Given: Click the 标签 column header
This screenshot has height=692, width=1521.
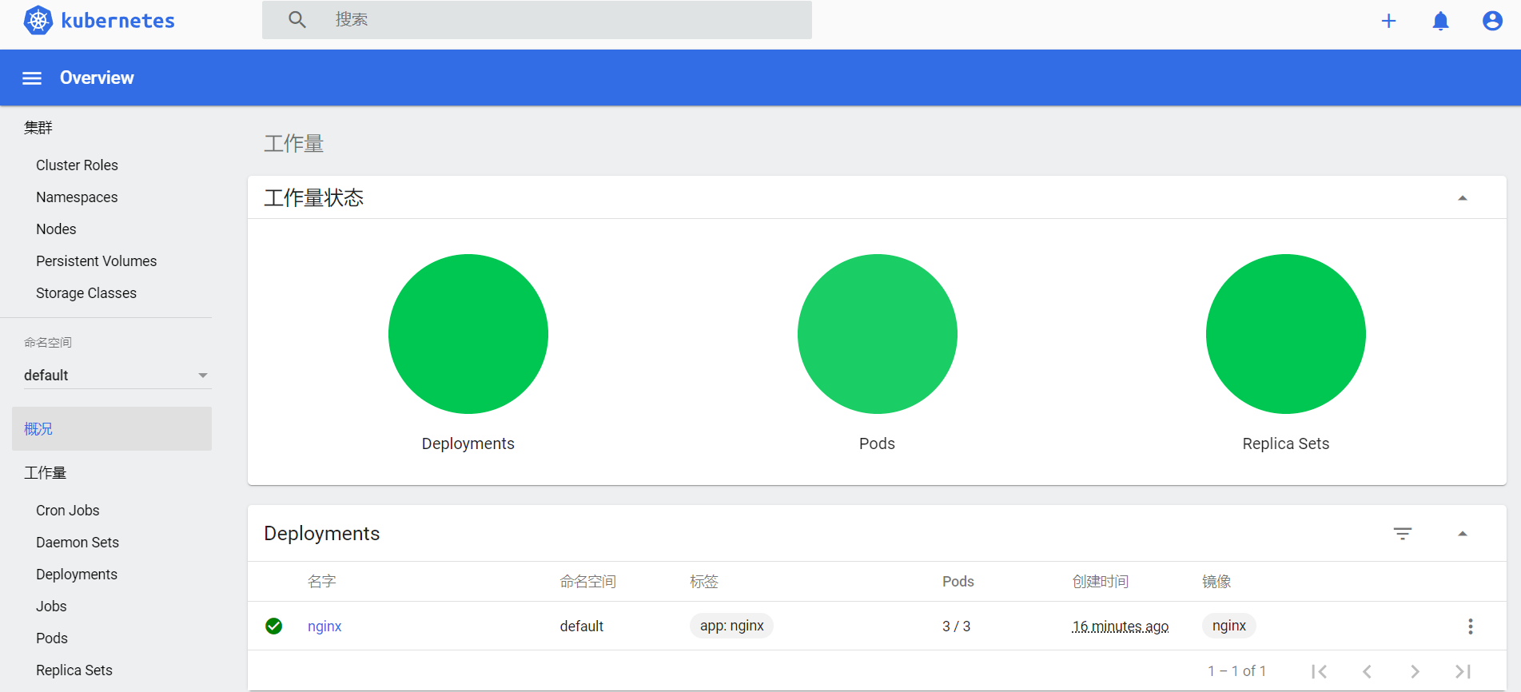Looking at the screenshot, I should click(x=704, y=582).
